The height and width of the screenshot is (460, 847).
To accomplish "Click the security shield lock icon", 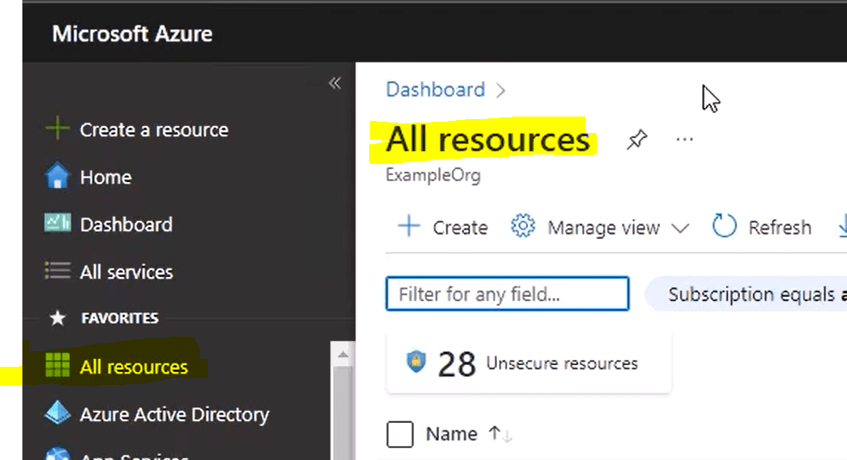I will pyautogui.click(x=416, y=362).
